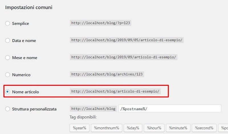Click the %year% tag button
228x134 pixels.
click(x=80, y=128)
